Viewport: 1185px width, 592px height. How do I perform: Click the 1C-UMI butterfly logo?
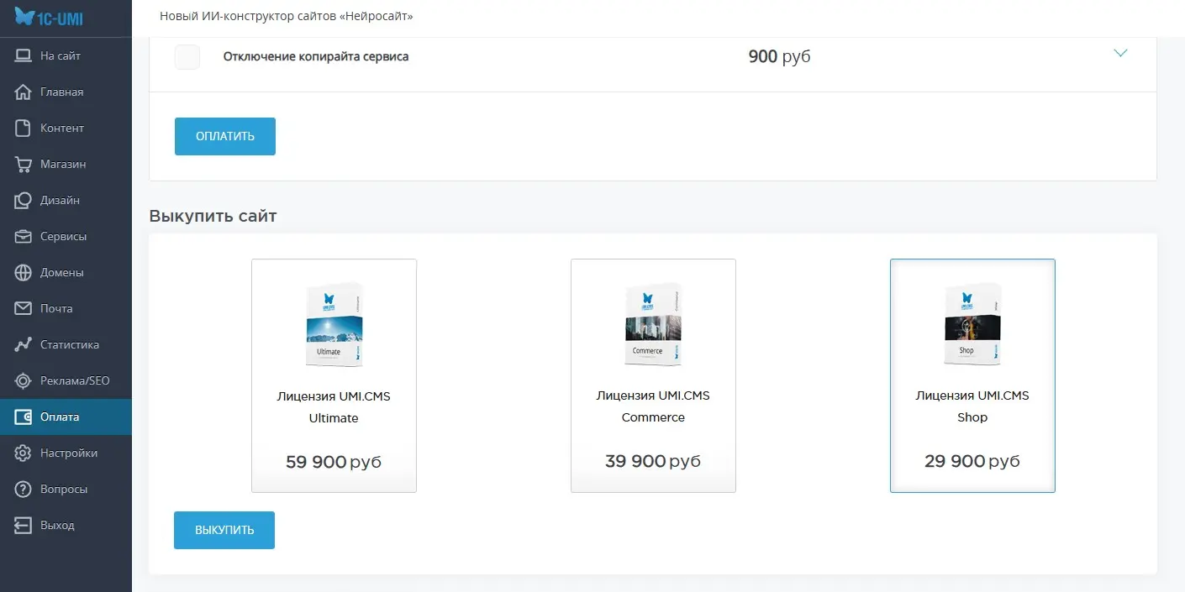click(49, 17)
